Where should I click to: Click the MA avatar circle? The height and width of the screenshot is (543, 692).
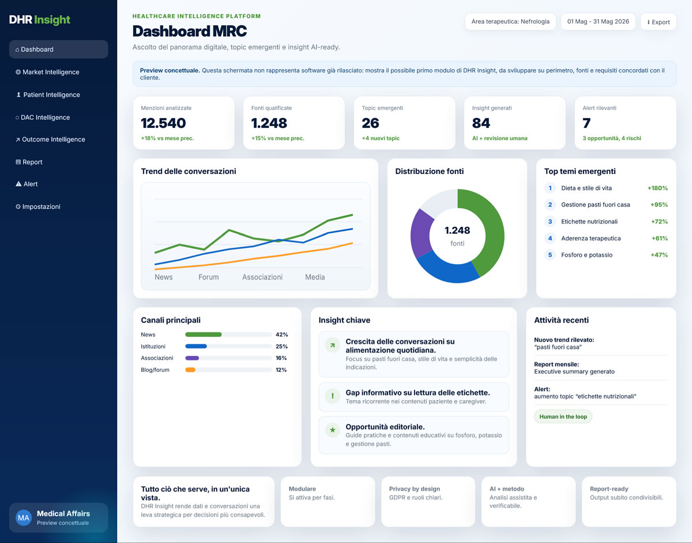point(24,518)
